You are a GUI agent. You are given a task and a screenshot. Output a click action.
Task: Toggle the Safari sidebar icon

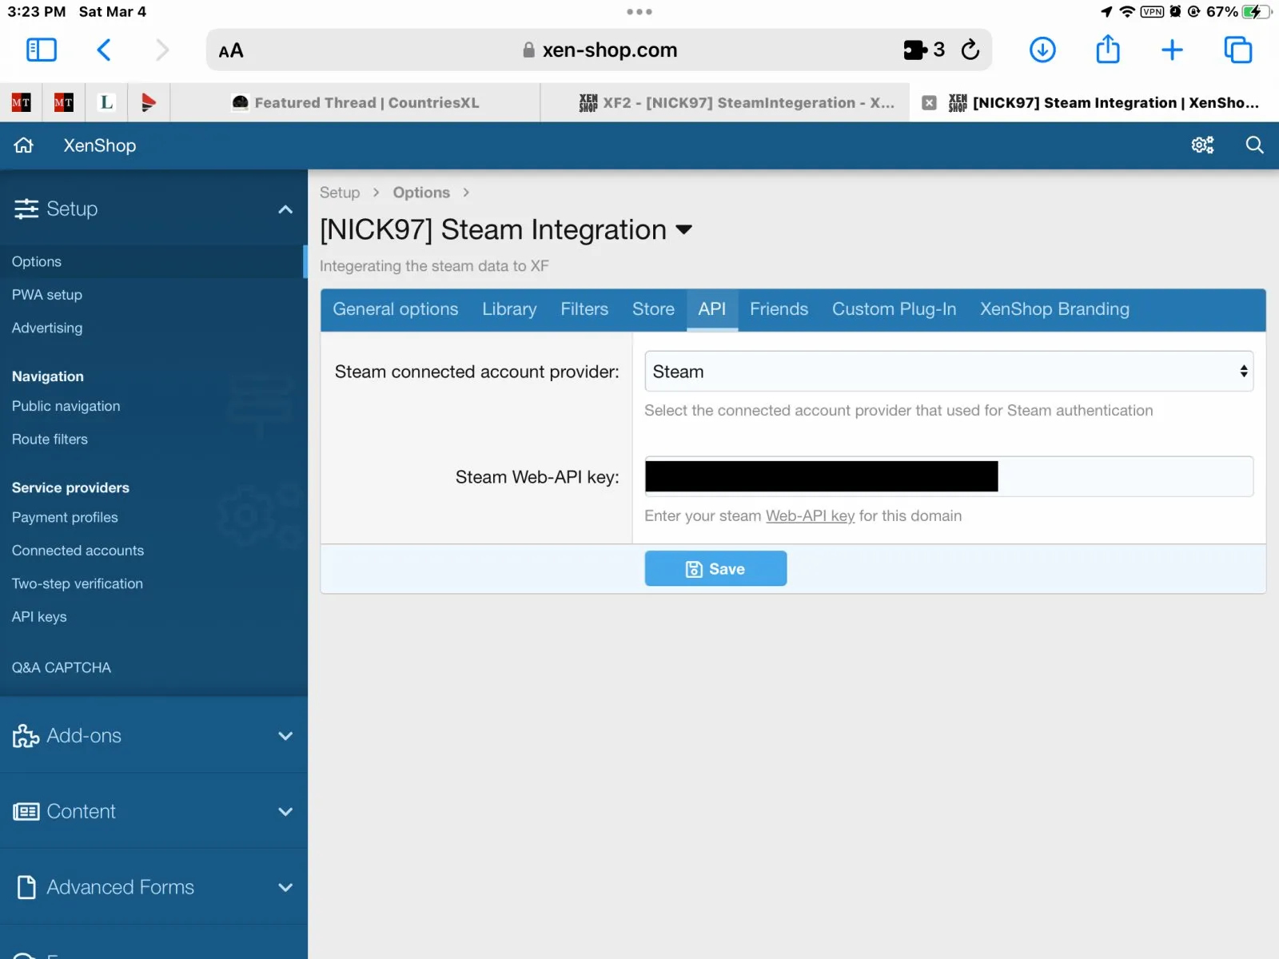coord(42,50)
